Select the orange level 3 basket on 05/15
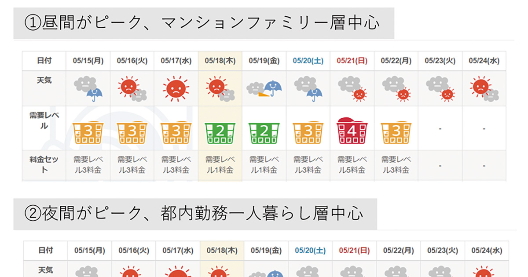 point(88,133)
